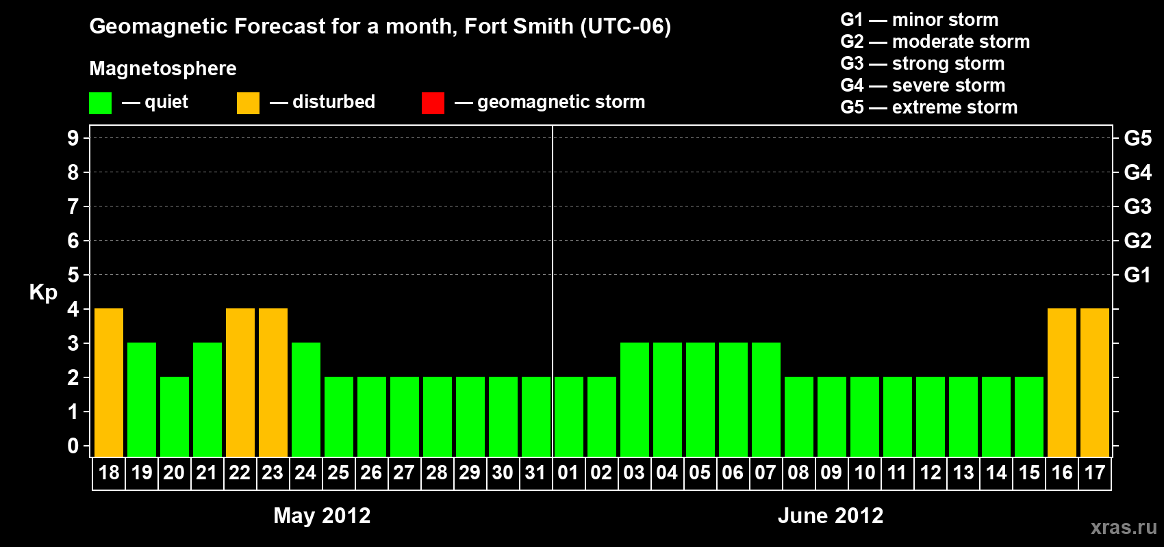Click the 'G3 — strong storm' legend line
Screen dimensions: 1164x547
point(922,64)
